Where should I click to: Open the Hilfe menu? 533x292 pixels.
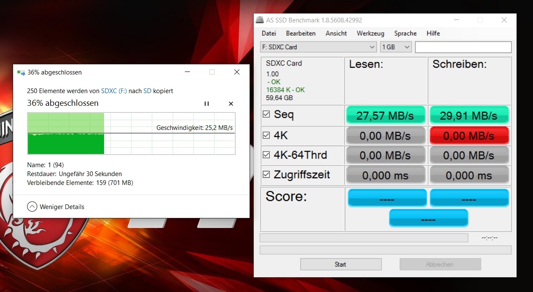433,33
